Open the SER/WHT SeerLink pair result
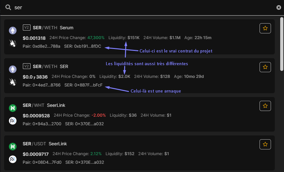This screenshot has height=172, width=284. 139,114
